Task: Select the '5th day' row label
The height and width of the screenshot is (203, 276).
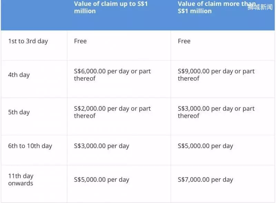Action: pos(19,112)
